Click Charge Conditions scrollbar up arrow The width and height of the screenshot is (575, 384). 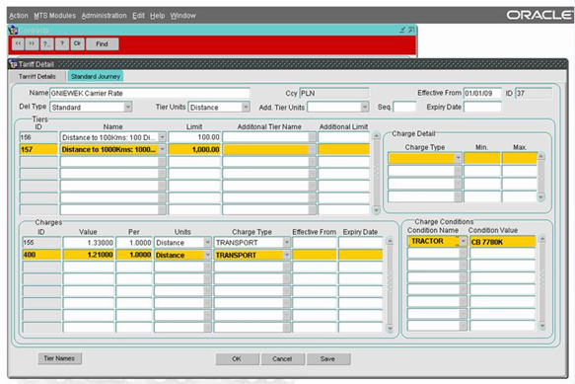pos(542,239)
